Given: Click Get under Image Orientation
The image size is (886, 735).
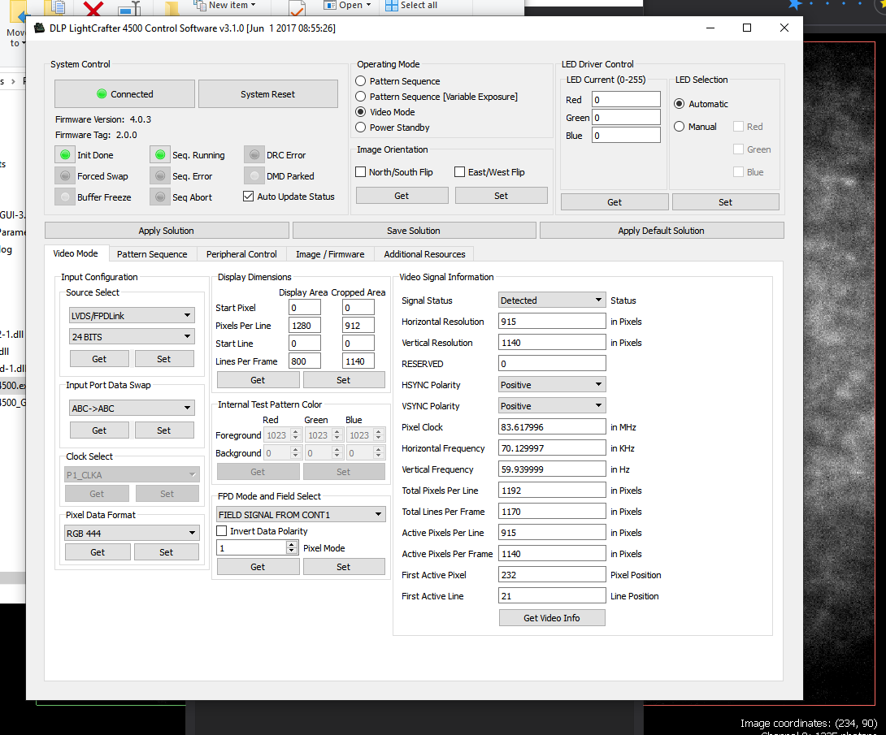Looking at the screenshot, I should click(402, 195).
